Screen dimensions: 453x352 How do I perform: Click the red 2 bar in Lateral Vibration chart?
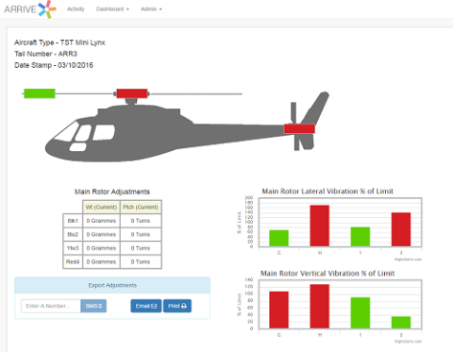tap(401, 229)
